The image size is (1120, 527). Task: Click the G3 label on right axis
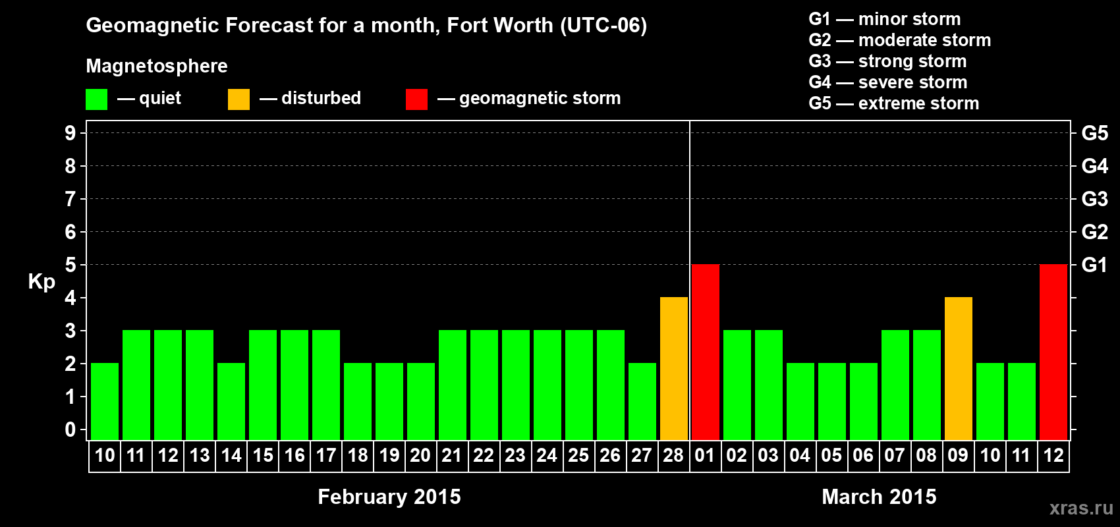pyautogui.click(x=1095, y=199)
